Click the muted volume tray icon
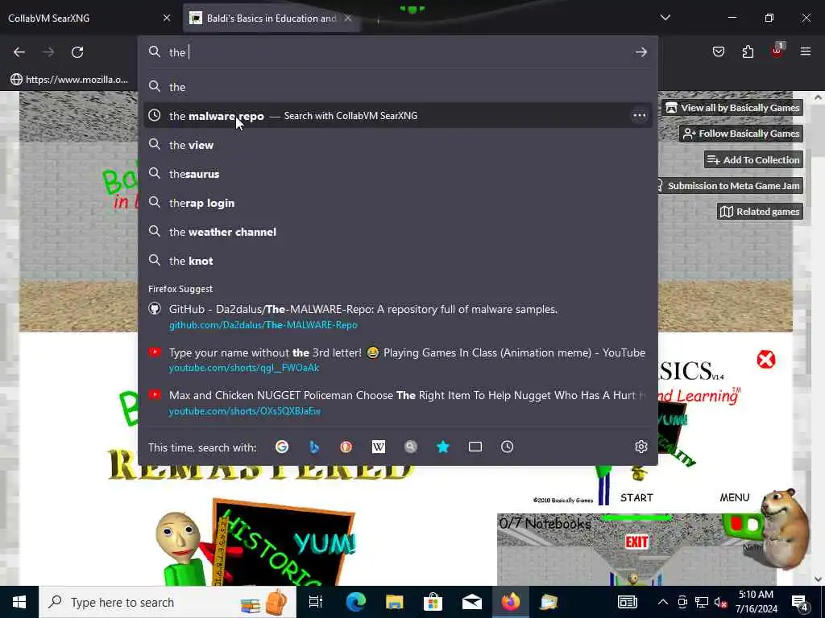The image size is (825, 618). [720, 602]
